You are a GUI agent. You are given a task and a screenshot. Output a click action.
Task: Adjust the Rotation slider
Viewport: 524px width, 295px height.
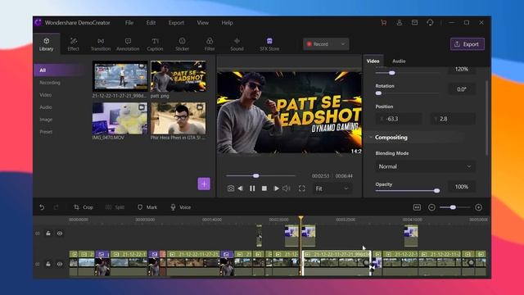408,93
